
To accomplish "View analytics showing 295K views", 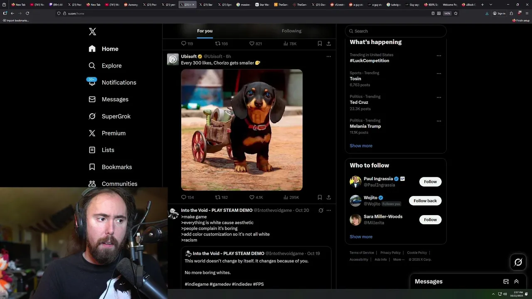I will coord(291,197).
